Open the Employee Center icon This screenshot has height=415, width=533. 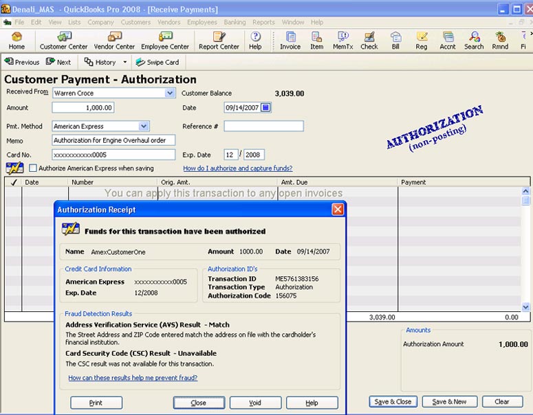coord(165,41)
